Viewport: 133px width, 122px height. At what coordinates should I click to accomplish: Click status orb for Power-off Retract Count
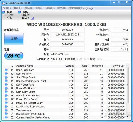(6, 103)
